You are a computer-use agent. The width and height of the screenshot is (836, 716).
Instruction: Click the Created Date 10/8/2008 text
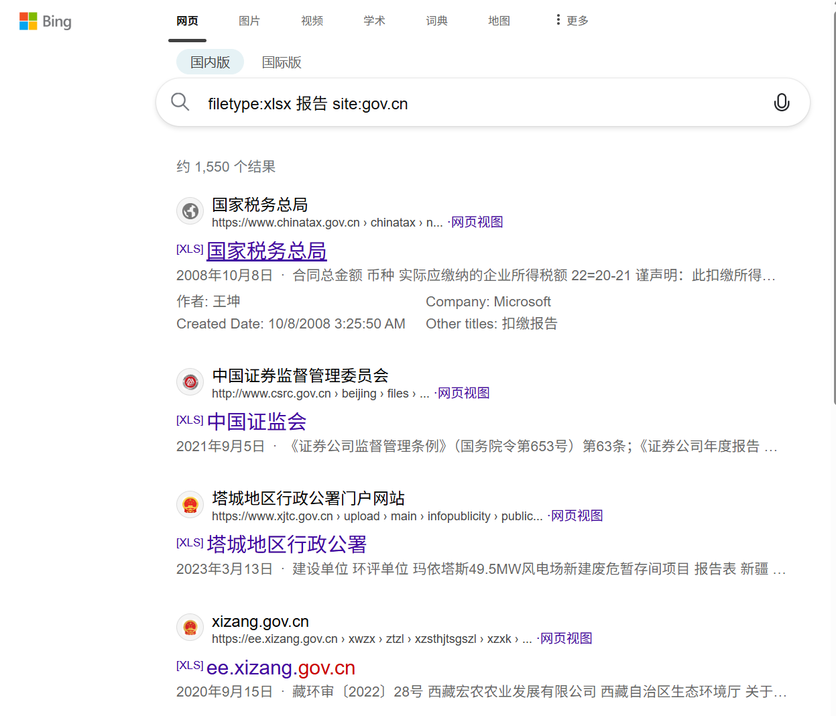point(291,324)
